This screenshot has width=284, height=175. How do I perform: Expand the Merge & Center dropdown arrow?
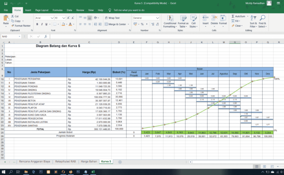pyautogui.click(x=128, y=24)
